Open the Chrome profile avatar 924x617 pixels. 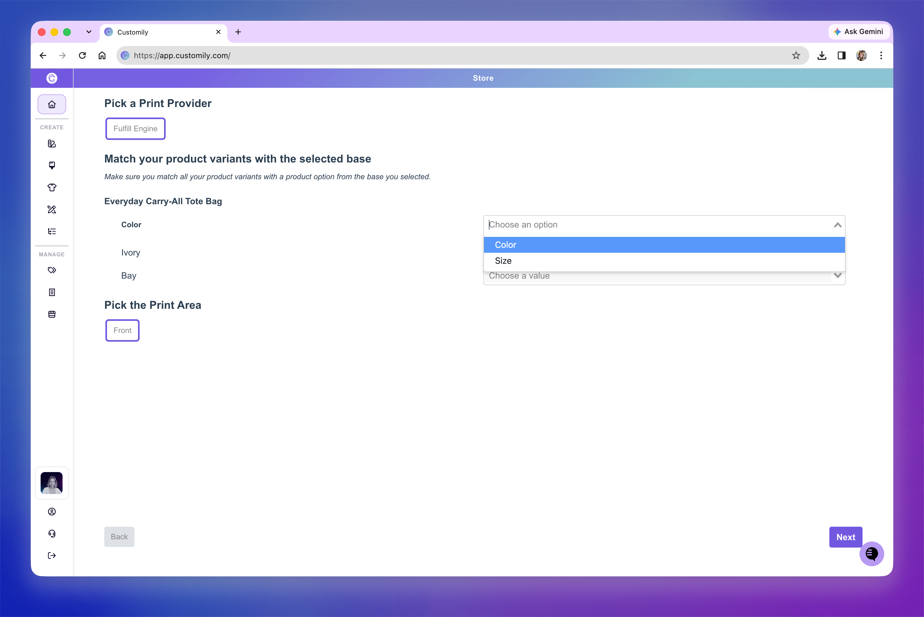pos(861,55)
